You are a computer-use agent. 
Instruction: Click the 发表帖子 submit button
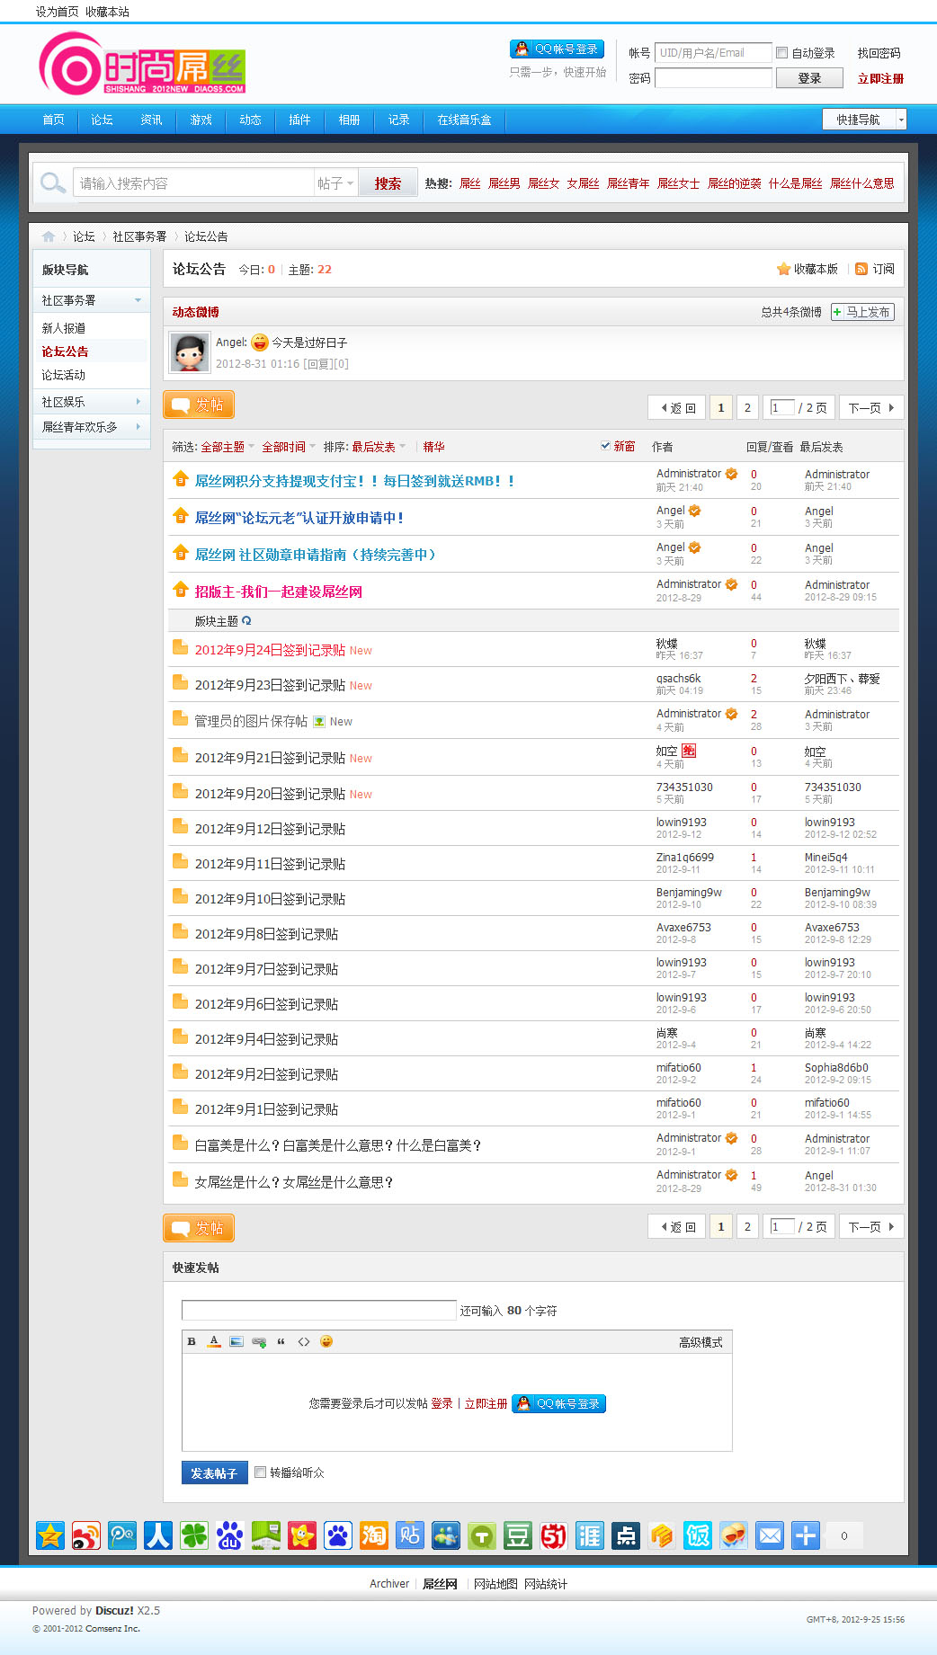pos(214,1473)
